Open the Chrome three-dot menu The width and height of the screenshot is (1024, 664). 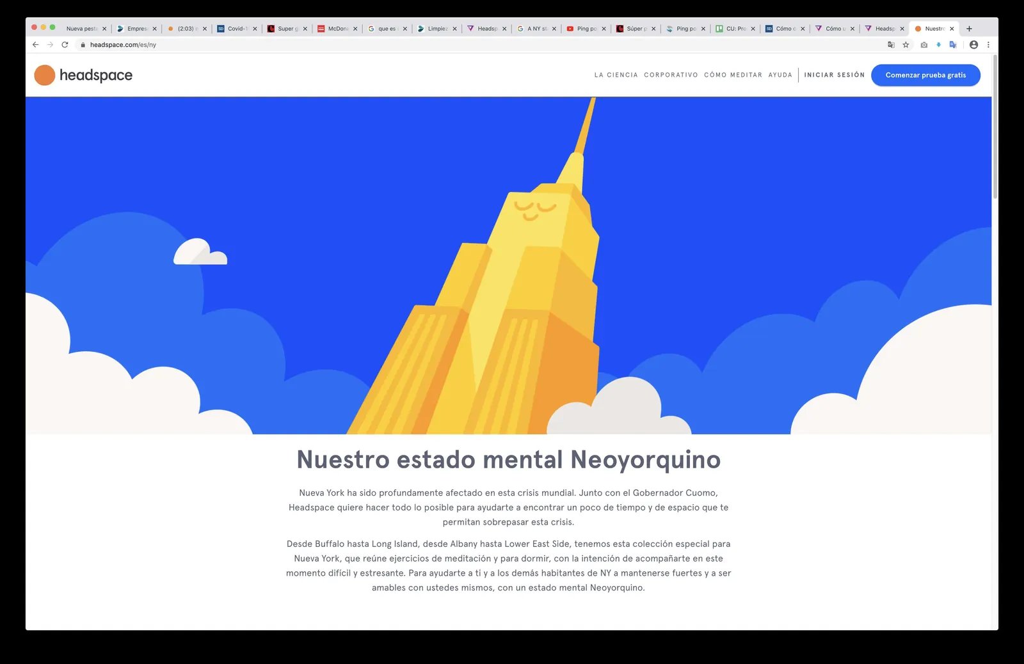tap(988, 45)
